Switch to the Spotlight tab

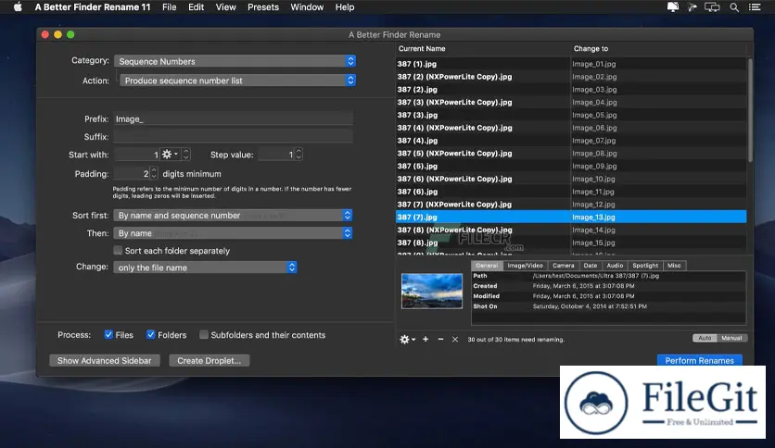645,266
